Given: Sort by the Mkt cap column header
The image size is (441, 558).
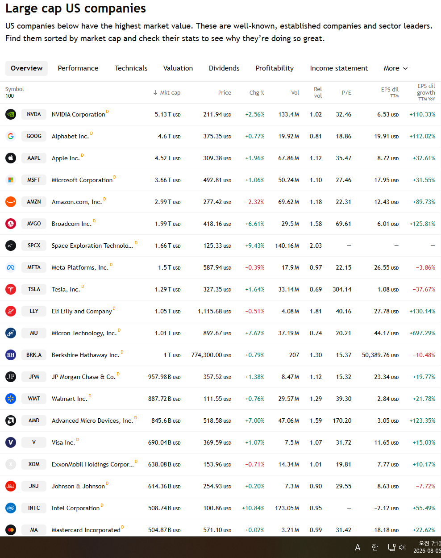Looking at the screenshot, I should tap(166, 93).
